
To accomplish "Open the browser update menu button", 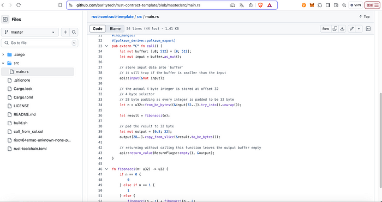I will [x=373, y=5].
